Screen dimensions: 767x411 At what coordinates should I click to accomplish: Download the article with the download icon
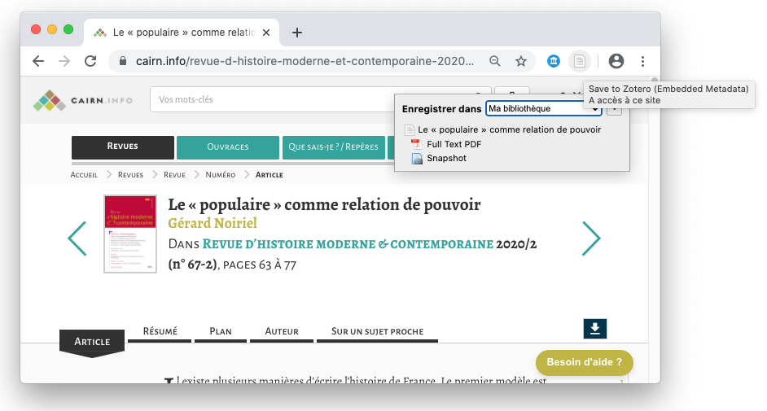pyautogui.click(x=595, y=329)
